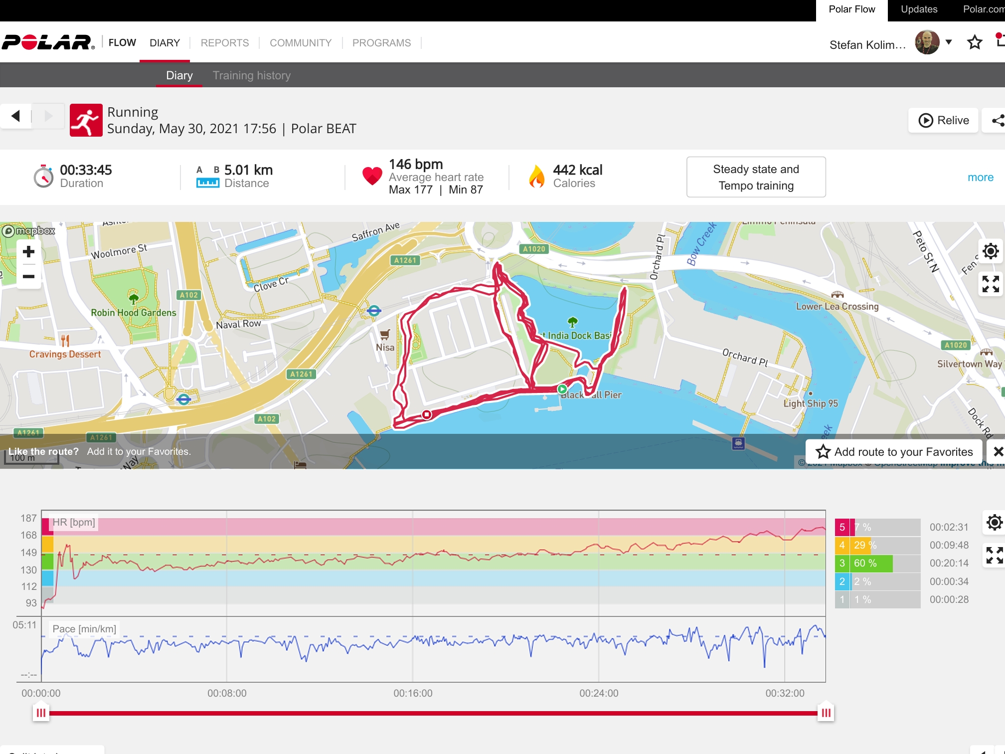This screenshot has height=754, width=1005.
Task: Select heart rate zone 2 bar
Action: 878,581
